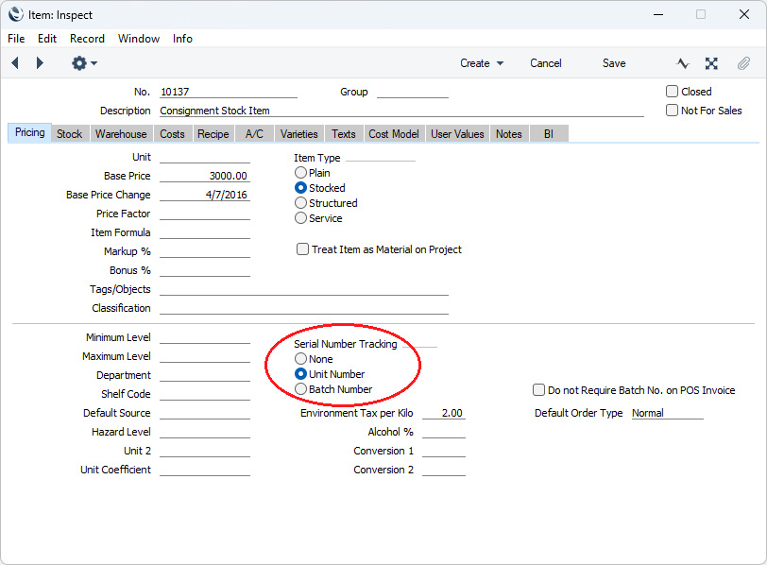Select Plain item type
Image resolution: width=767 pixels, height=565 pixels.
tap(300, 173)
